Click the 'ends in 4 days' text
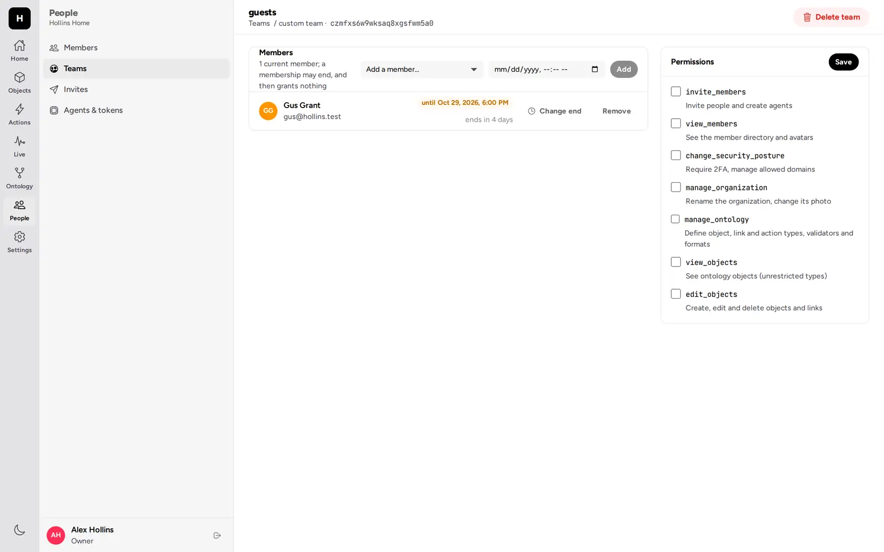This screenshot has width=884, height=552. (489, 120)
